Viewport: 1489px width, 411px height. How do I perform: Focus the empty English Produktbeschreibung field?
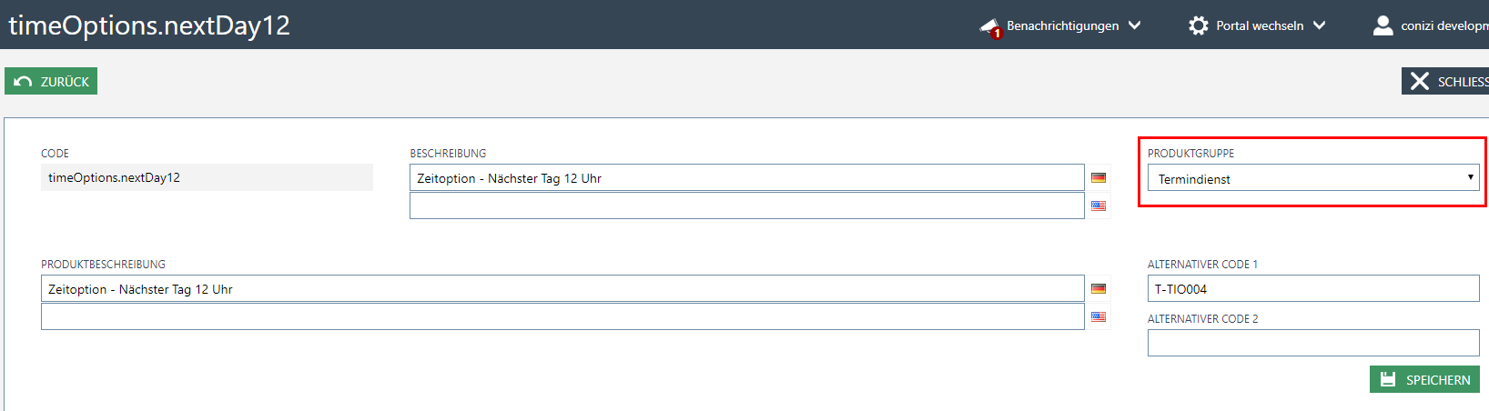pyautogui.click(x=562, y=316)
